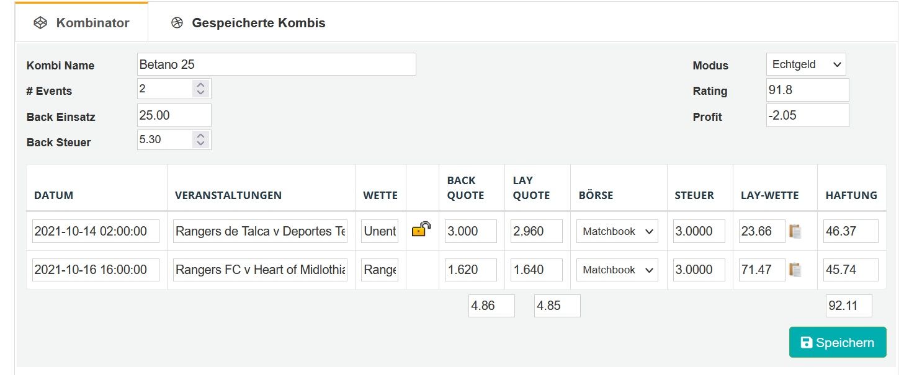Click lay quote field showing 1.640
The image size is (904, 375).
click(x=537, y=270)
